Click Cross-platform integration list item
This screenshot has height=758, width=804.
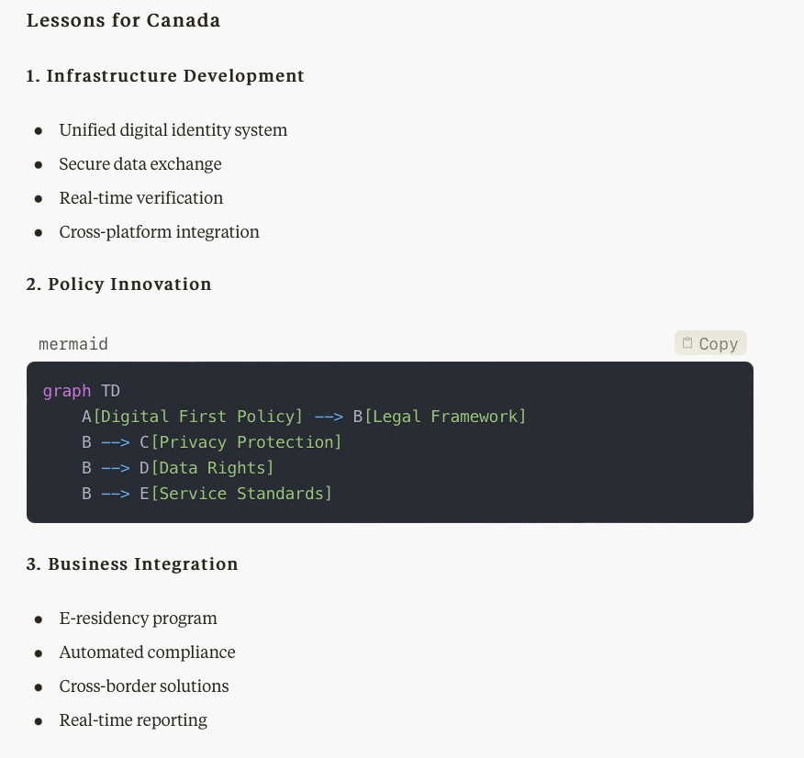[159, 231]
